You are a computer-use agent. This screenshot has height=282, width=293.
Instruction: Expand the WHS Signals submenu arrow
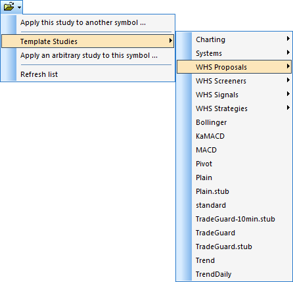click(288, 94)
